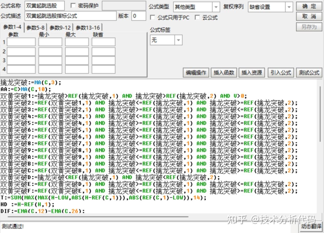
Task: Toggle the 密码保护 checkbox
Action: pyautogui.click(x=73, y=5)
